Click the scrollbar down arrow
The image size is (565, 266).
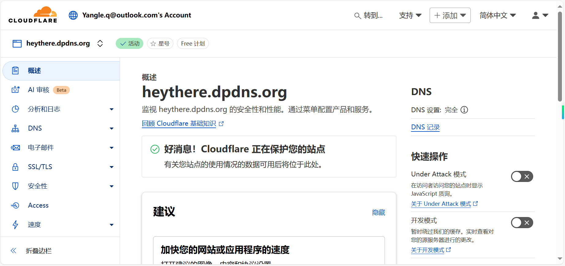pos(560,259)
